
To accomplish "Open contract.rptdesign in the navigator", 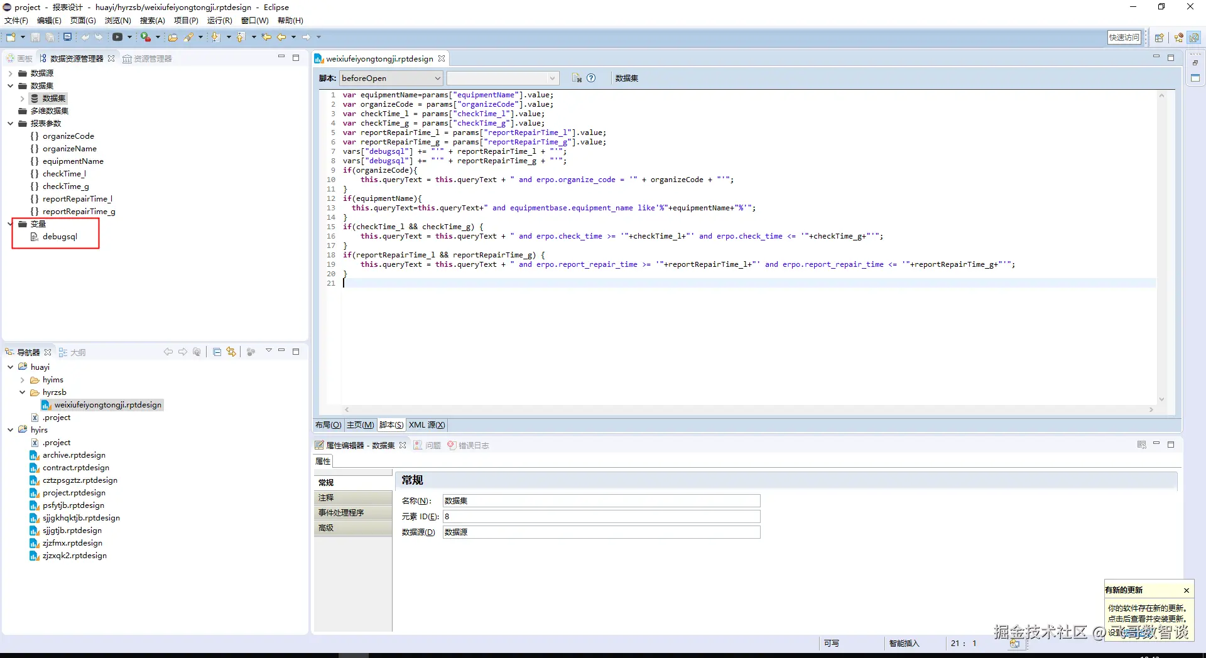I will click(75, 468).
